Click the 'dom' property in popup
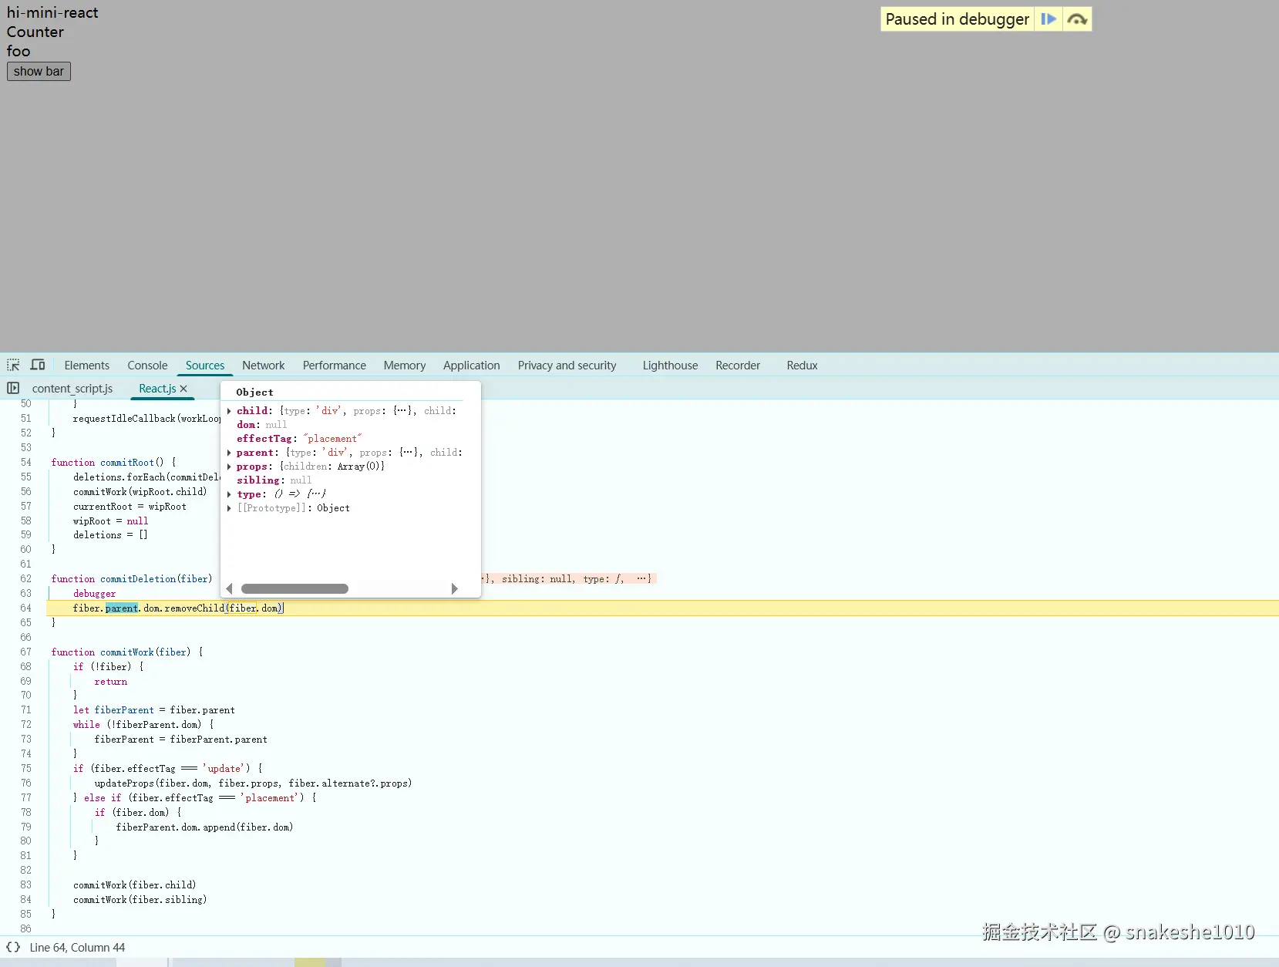 point(246,425)
